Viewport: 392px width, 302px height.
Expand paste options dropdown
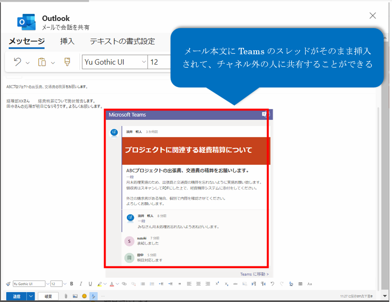(53, 63)
